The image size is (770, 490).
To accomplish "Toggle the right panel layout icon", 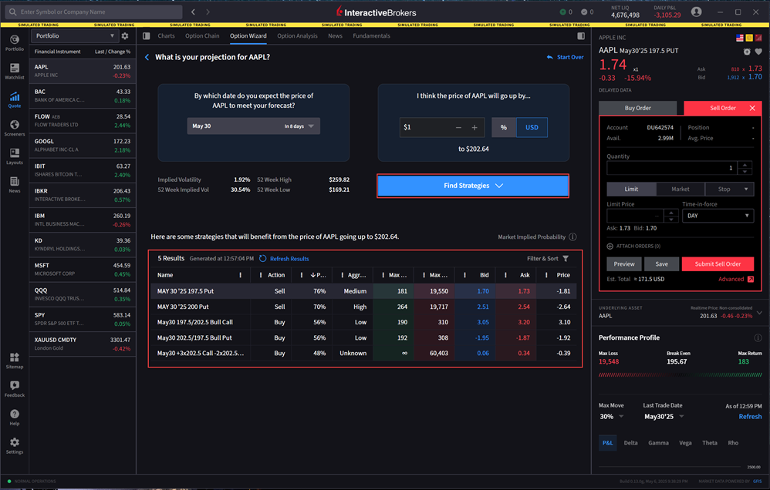I will pos(581,35).
